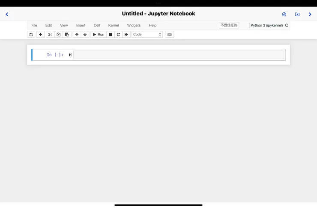Run this cell via the cell's play icon
This screenshot has width=317, height=208.
tap(70, 55)
